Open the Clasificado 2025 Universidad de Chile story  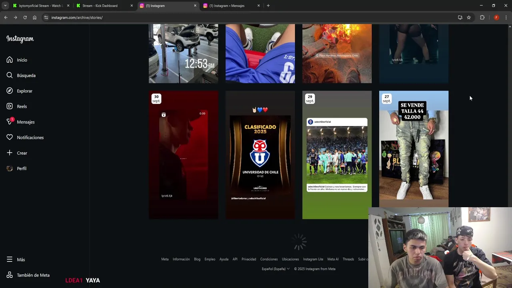coord(260,155)
